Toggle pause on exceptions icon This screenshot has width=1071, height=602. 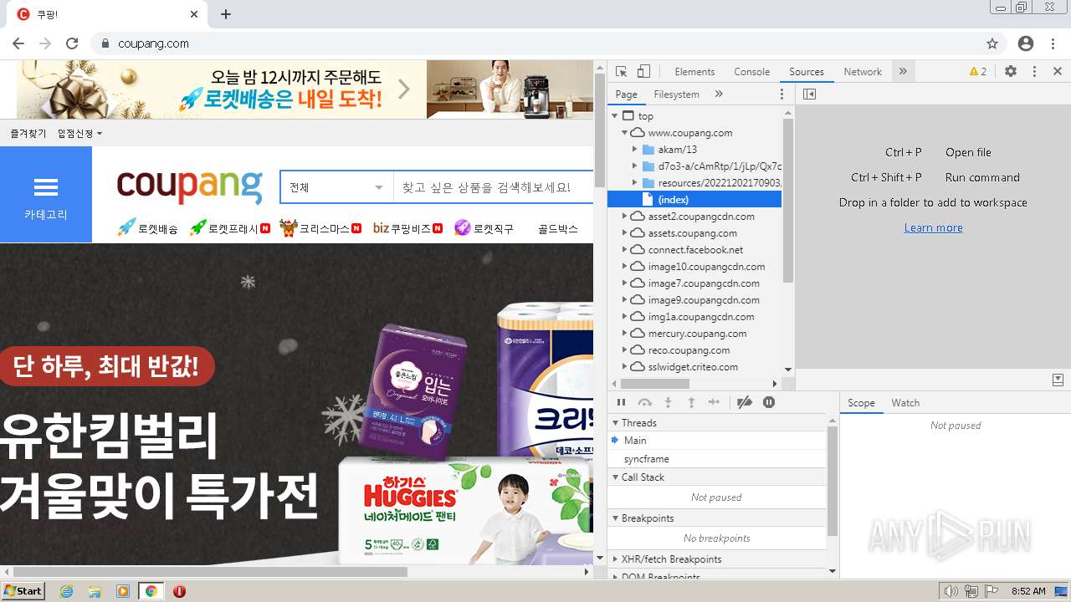point(769,402)
